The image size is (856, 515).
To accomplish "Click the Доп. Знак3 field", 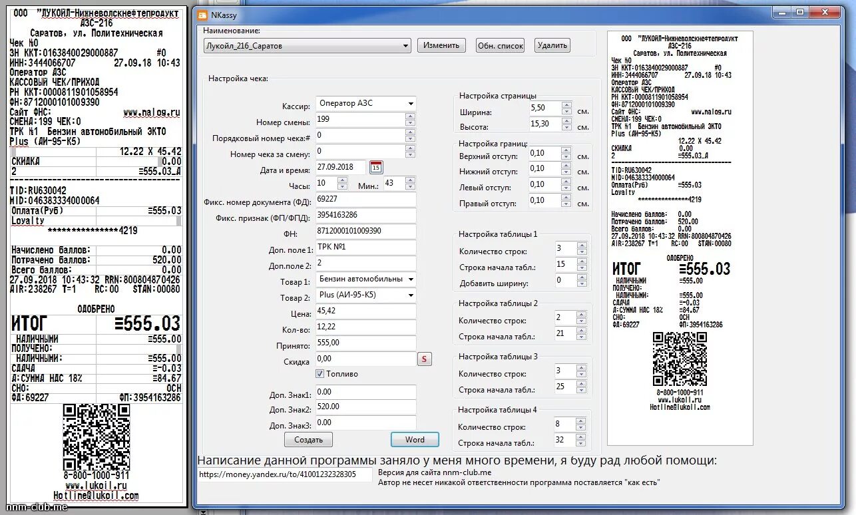I will [x=365, y=423].
